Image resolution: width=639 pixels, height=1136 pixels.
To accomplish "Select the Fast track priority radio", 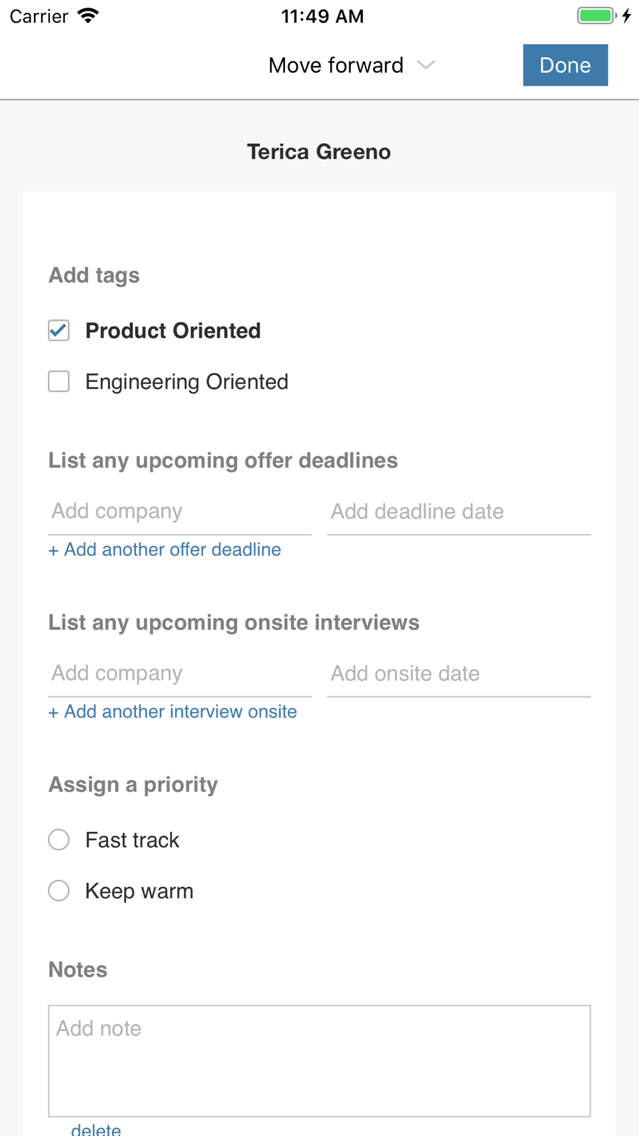I will pos(59,840).
